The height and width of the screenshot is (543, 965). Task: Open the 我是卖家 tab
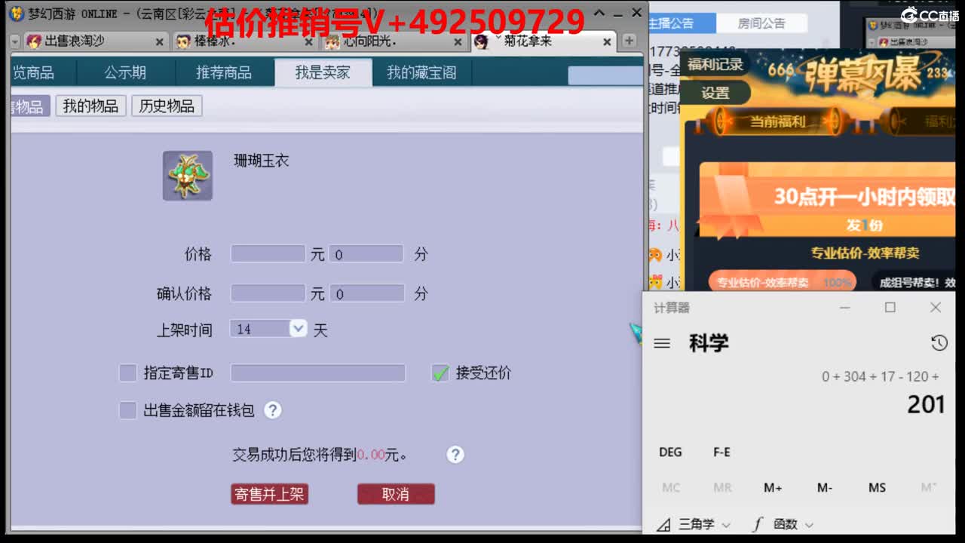coord(323,72)
